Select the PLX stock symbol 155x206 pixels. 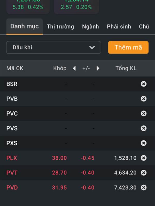[x=12, y=158]
